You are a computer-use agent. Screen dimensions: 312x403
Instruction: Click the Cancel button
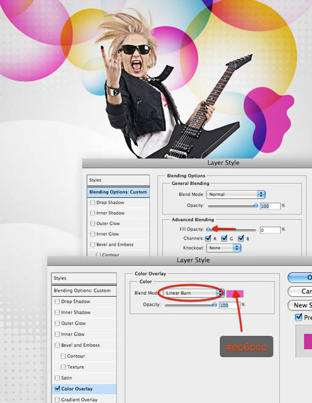click(x=300, y=291)
